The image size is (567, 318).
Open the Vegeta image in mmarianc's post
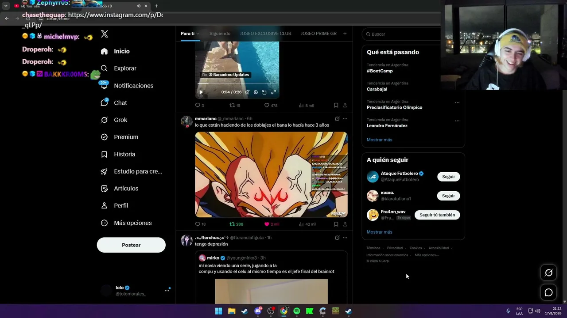[x=271, y=174]
